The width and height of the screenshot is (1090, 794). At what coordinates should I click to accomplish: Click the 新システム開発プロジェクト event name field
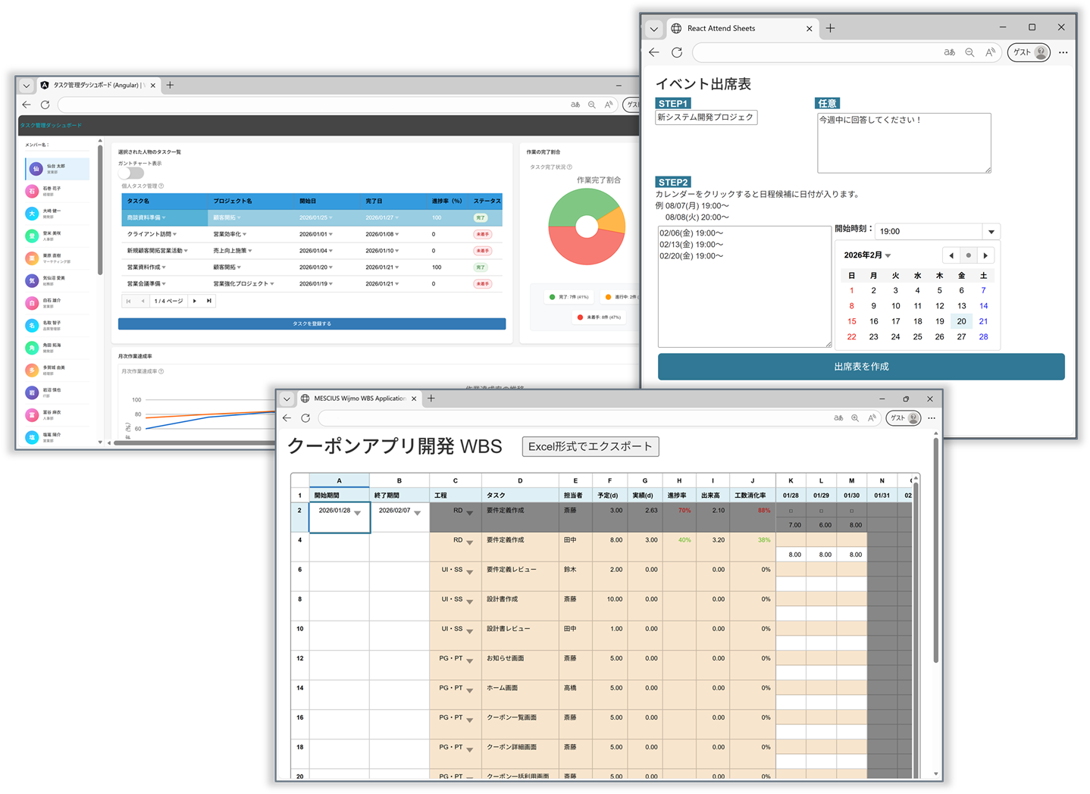(706, 117)
